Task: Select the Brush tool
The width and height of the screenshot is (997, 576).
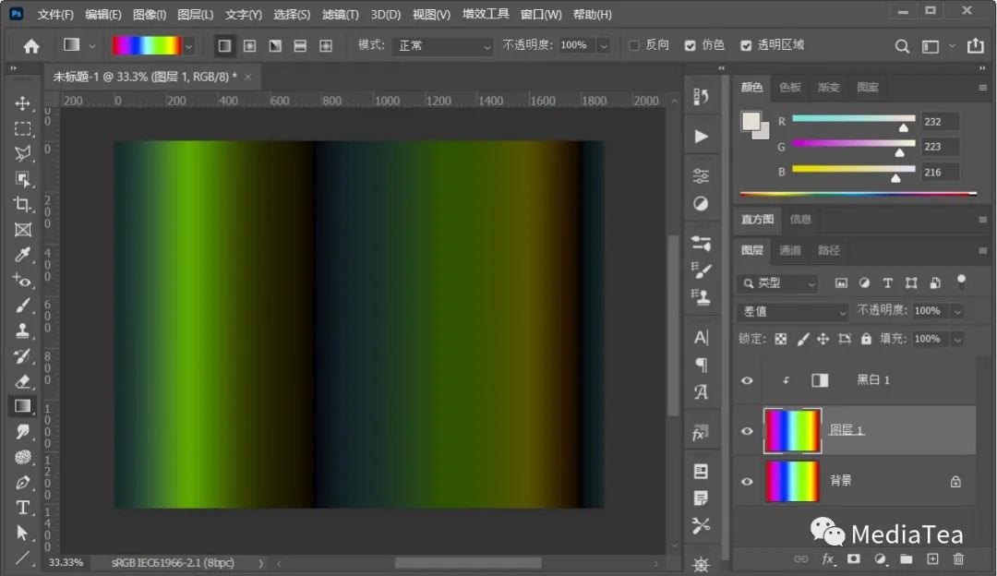Action: [x=23, y=306]
